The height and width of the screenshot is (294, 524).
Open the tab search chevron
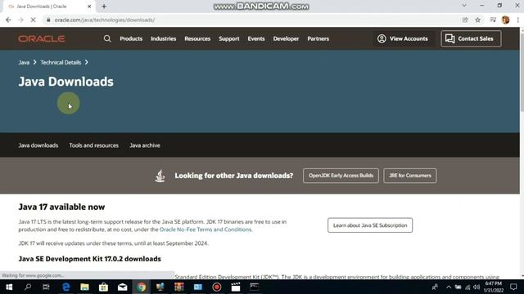464,6
